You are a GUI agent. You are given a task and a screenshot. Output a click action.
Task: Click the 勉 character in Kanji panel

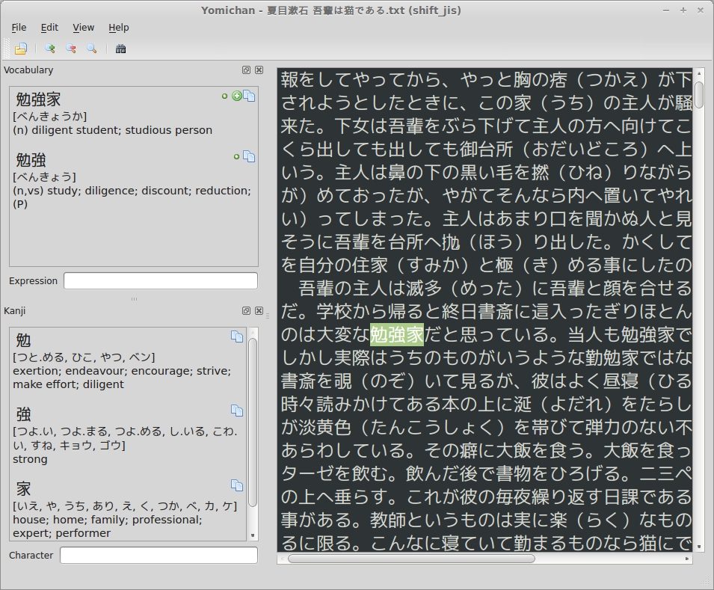click(23, 340)
